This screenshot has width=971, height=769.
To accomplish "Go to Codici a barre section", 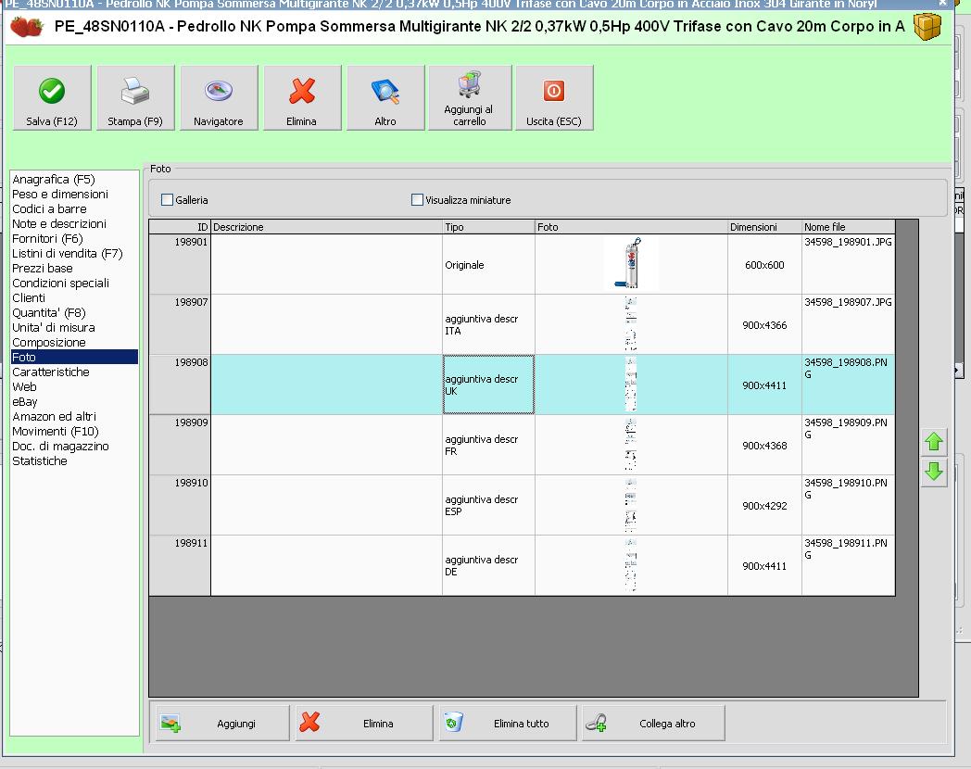I will 49,209.
